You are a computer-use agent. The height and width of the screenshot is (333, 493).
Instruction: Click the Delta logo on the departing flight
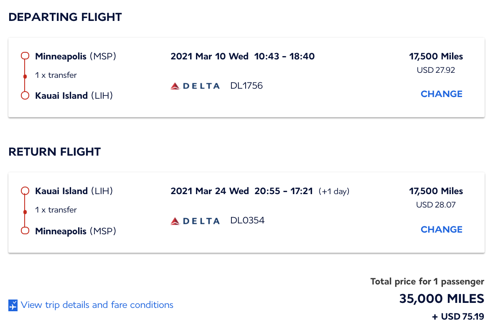(x=195, y=85)
